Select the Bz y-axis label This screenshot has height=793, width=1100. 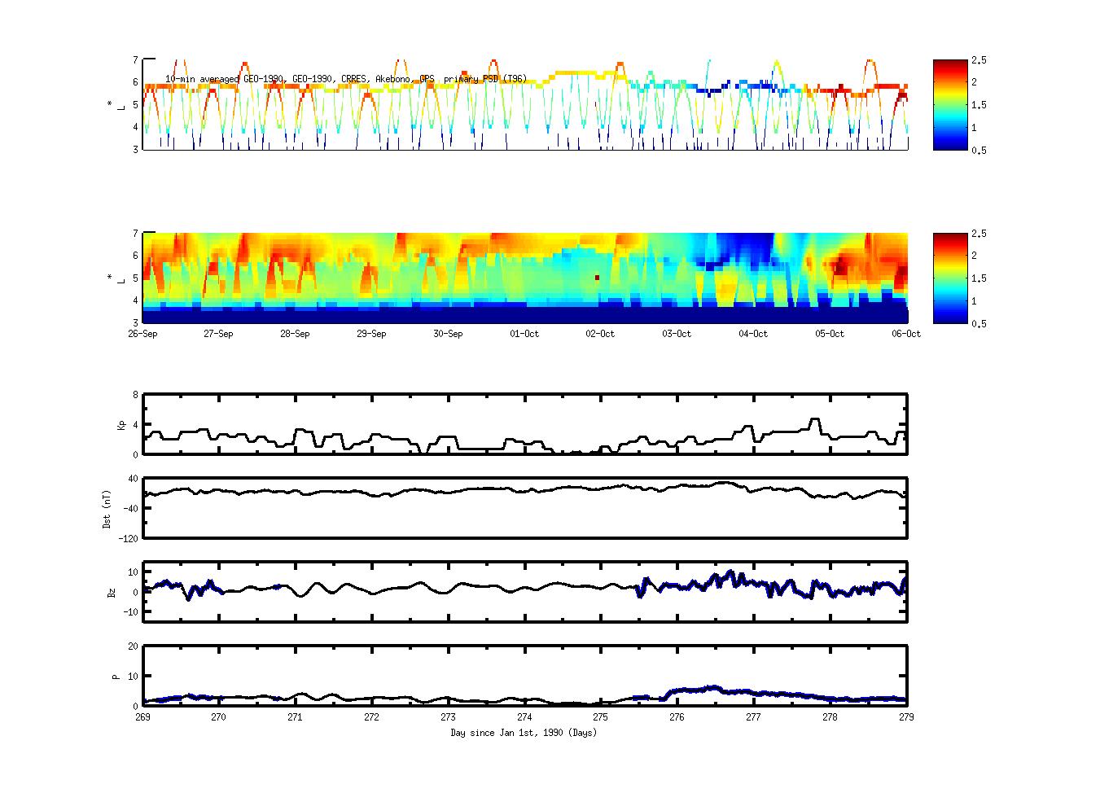pyautogui.click(x=112, y=592)
